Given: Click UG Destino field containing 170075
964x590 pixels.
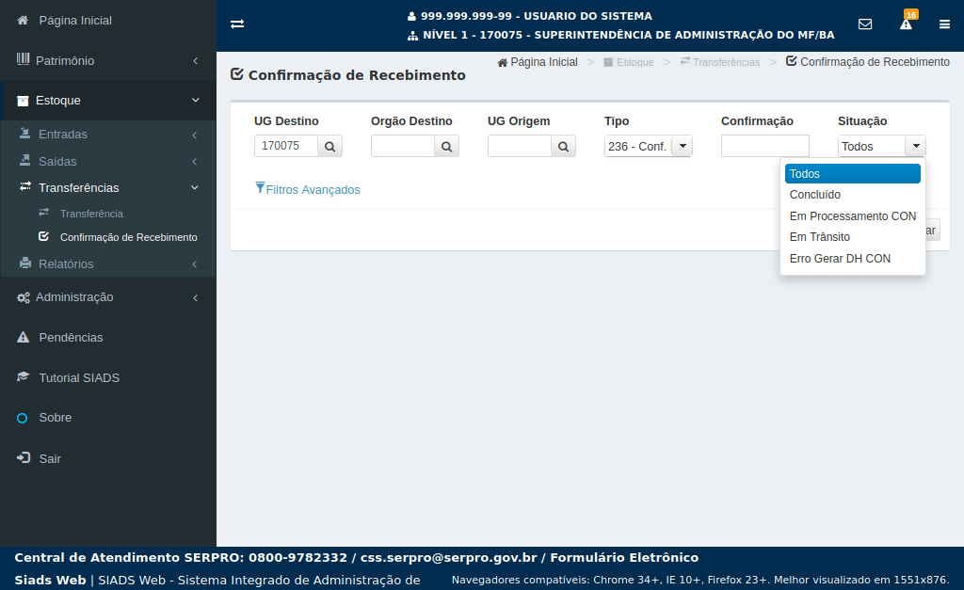Looking at the screenshot, I should [x=286, y=146].
